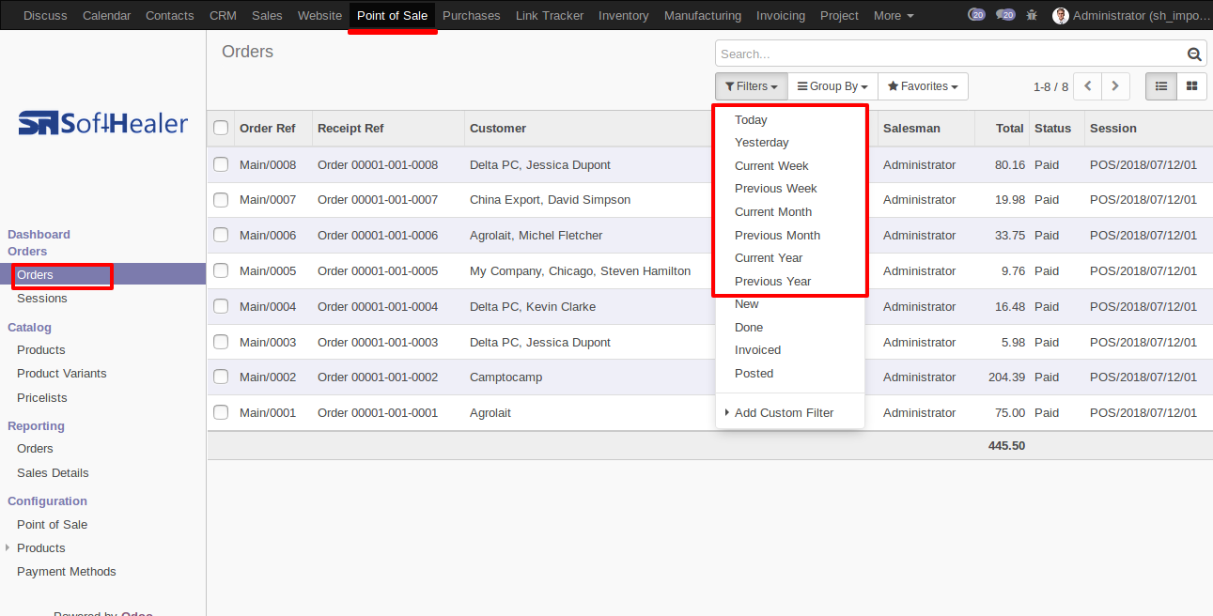
Task: Switch to list view
Action: 1161,86
